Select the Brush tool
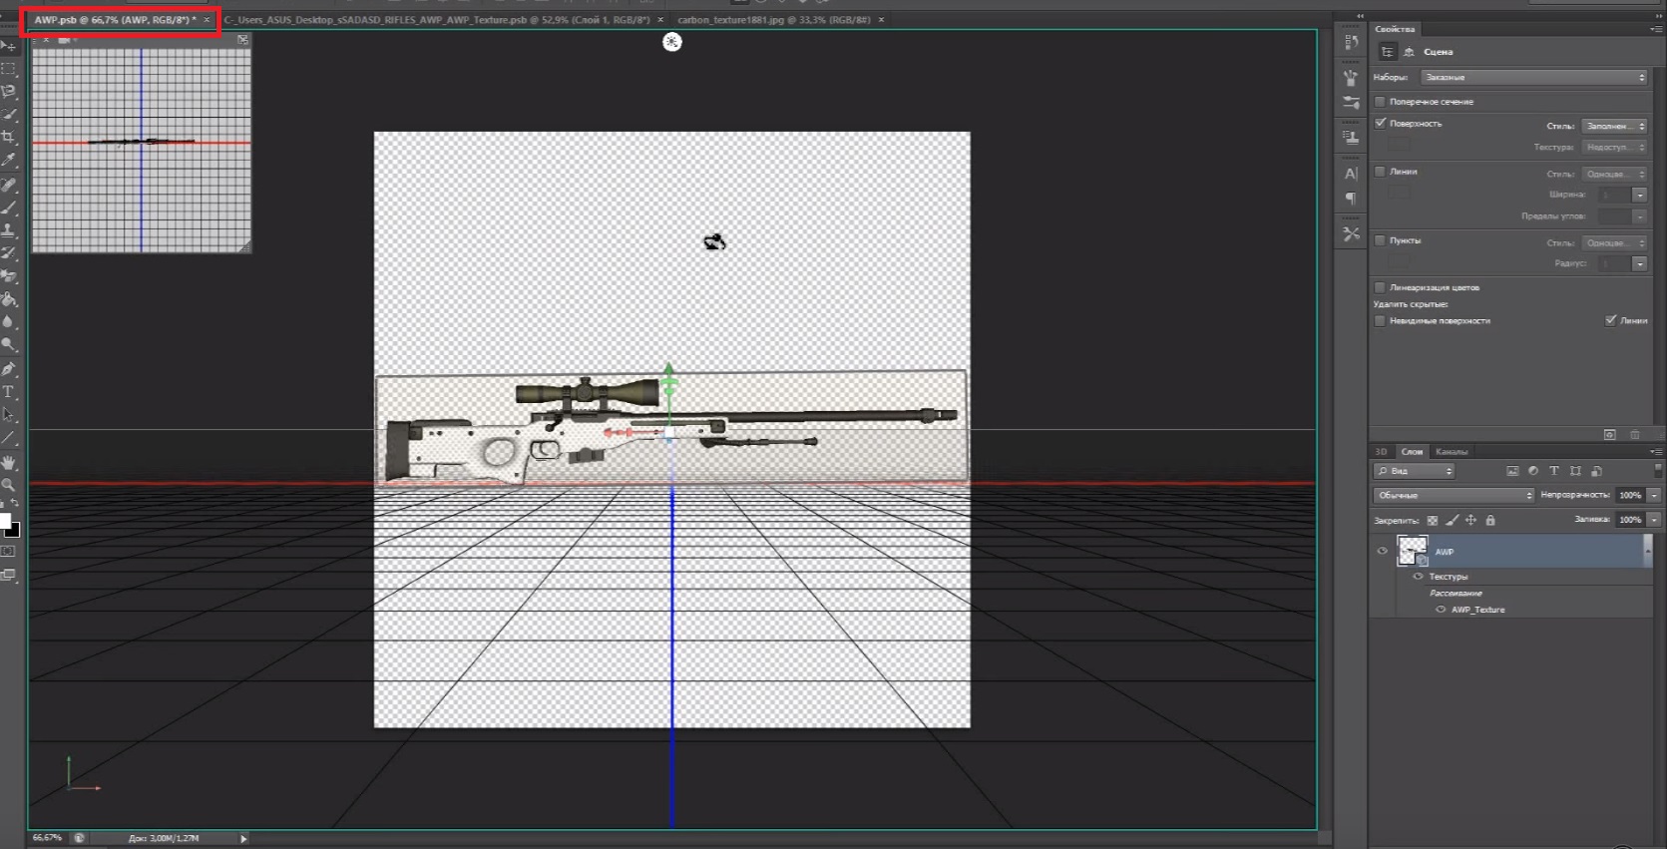Screen dimensions: 1667x849 tap(8, 208)
